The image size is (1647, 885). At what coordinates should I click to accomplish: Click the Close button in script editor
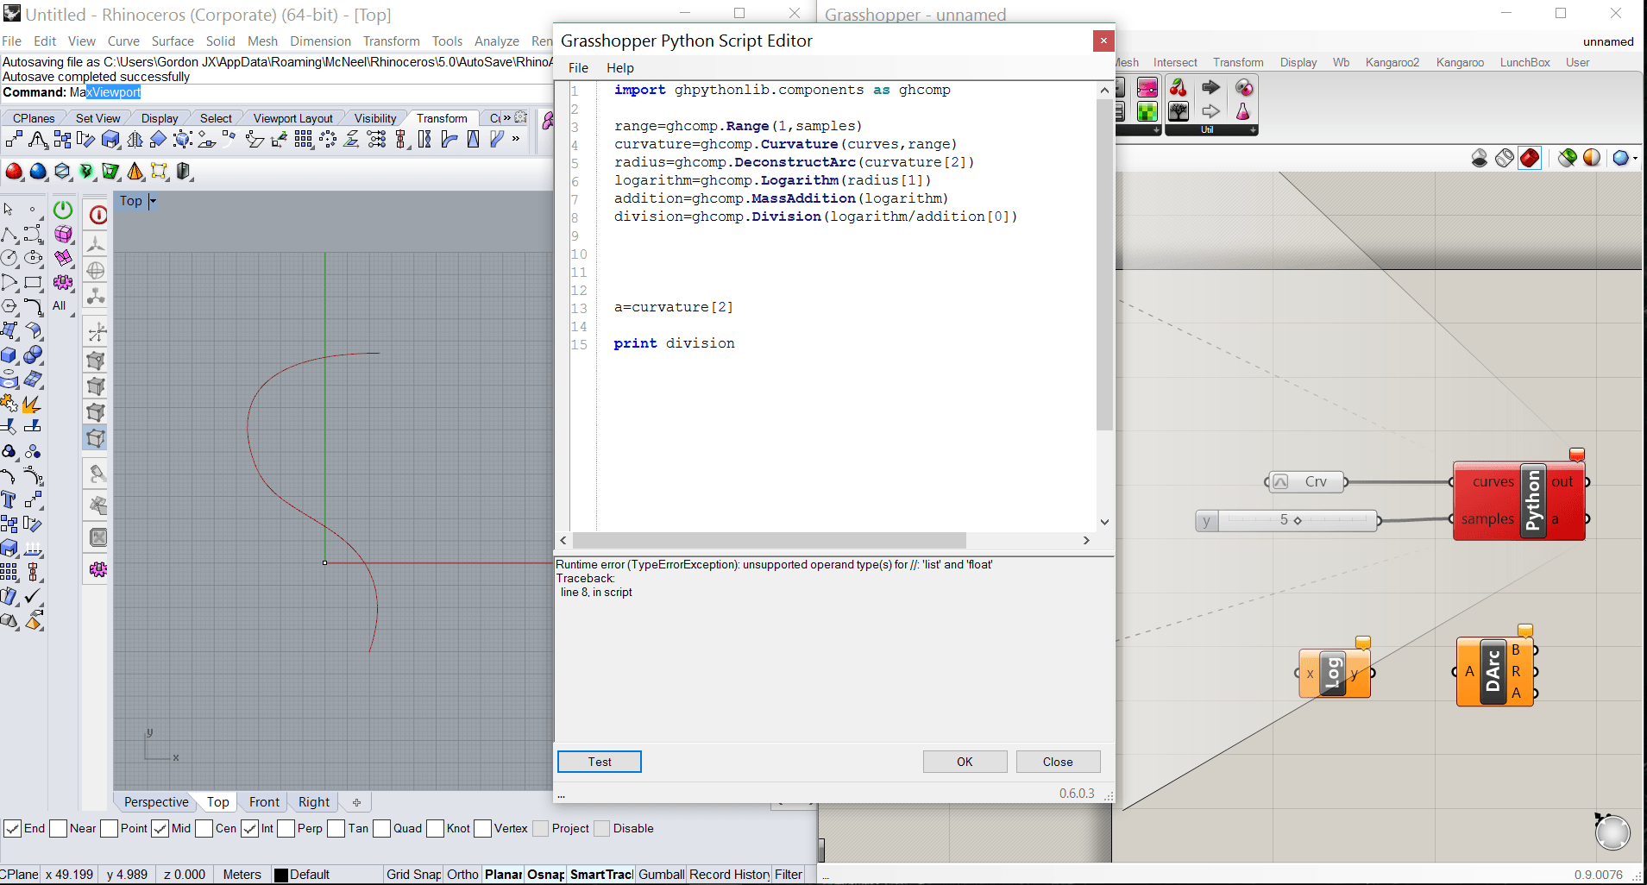coord(1058,762)
